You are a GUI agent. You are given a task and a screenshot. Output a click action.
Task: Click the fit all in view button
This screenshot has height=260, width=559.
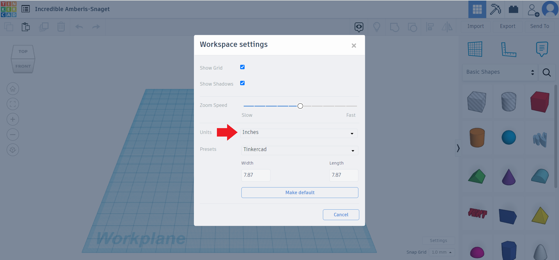tap(13, 104)
